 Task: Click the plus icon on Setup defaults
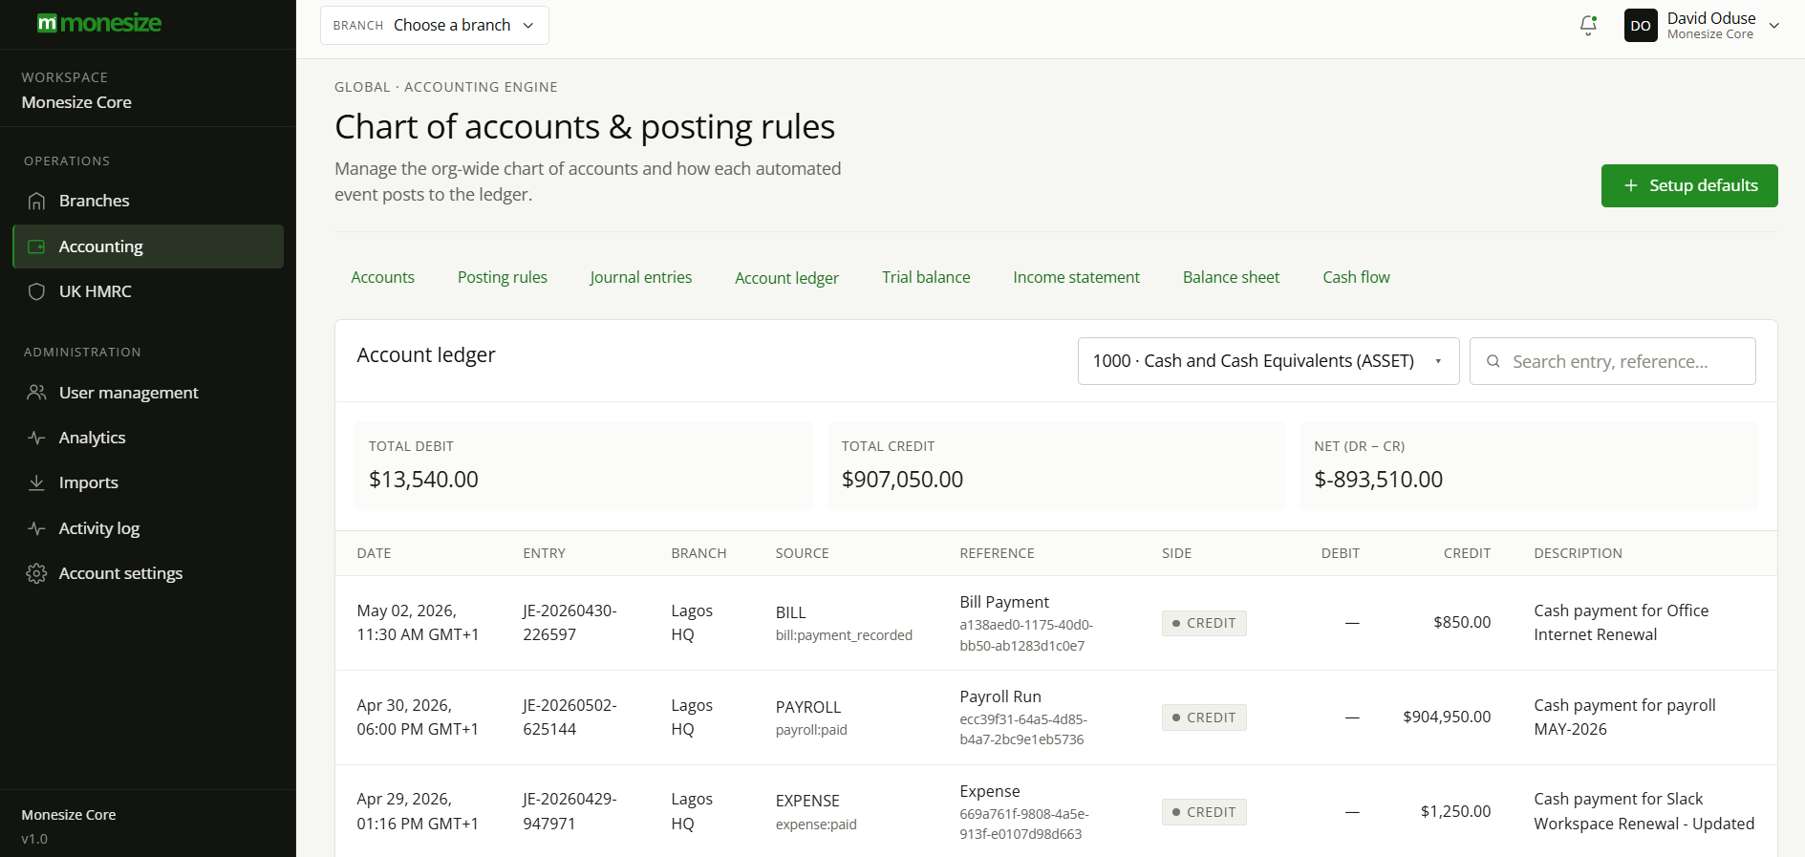[x=1631, y=185]
